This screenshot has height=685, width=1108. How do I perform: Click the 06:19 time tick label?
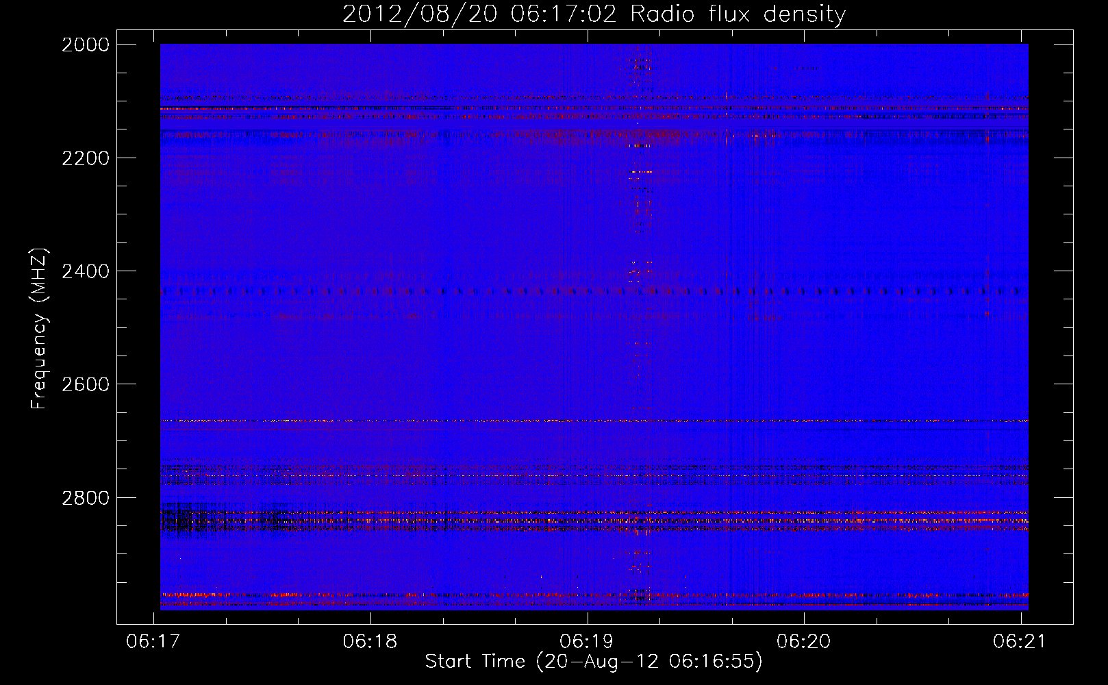coord(587,641)
